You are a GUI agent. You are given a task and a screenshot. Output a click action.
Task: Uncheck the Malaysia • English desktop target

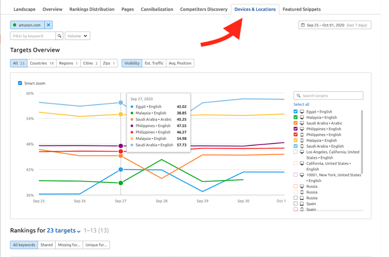coord(295,117)
